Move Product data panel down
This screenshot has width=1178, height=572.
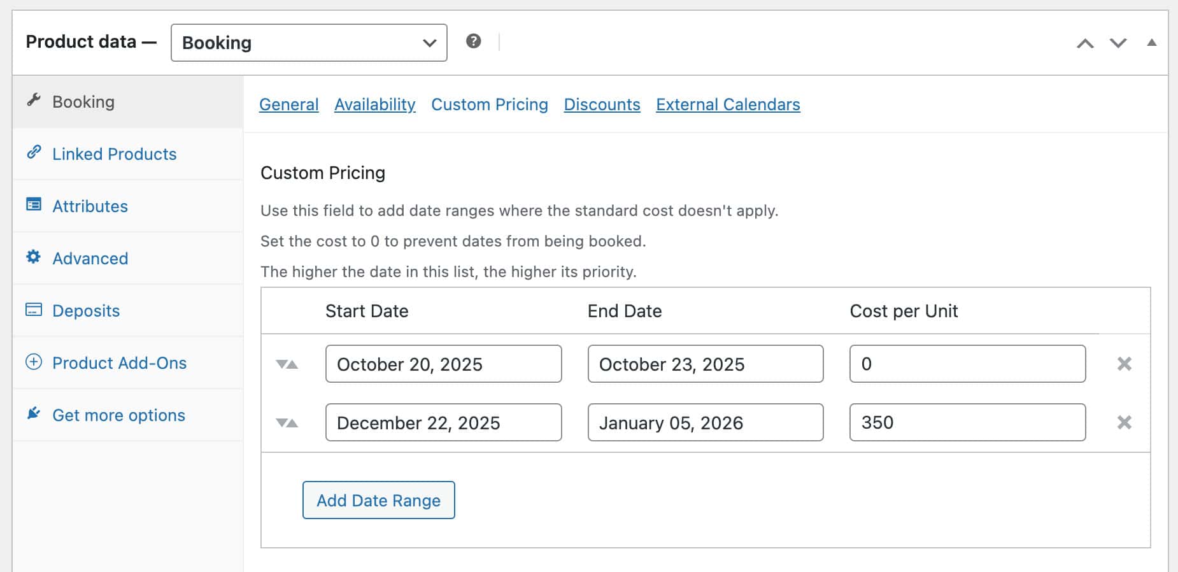[x=1118, y=43]
